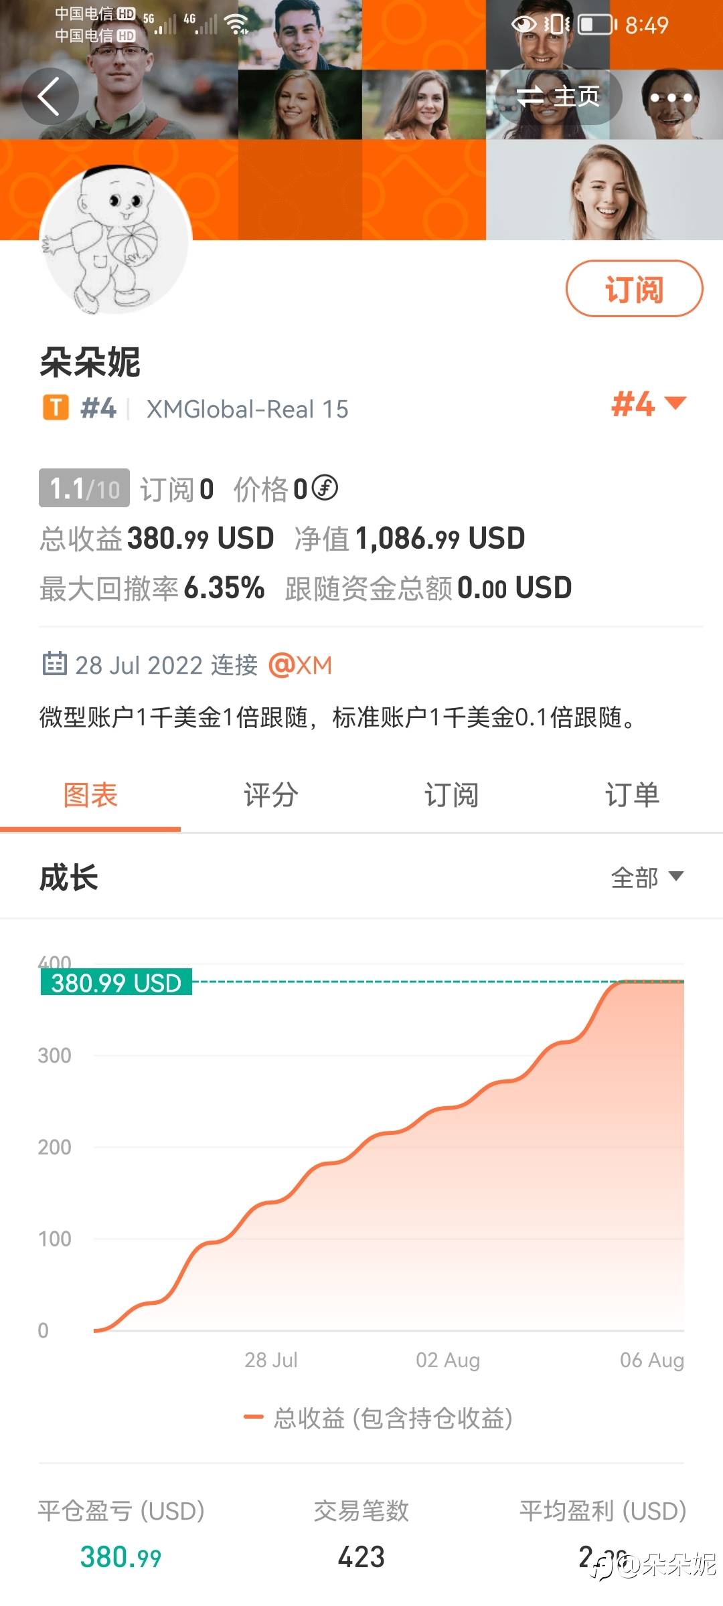
Task: Open the 订阅 tab in tab bar
Action: (x=451, y=795)
